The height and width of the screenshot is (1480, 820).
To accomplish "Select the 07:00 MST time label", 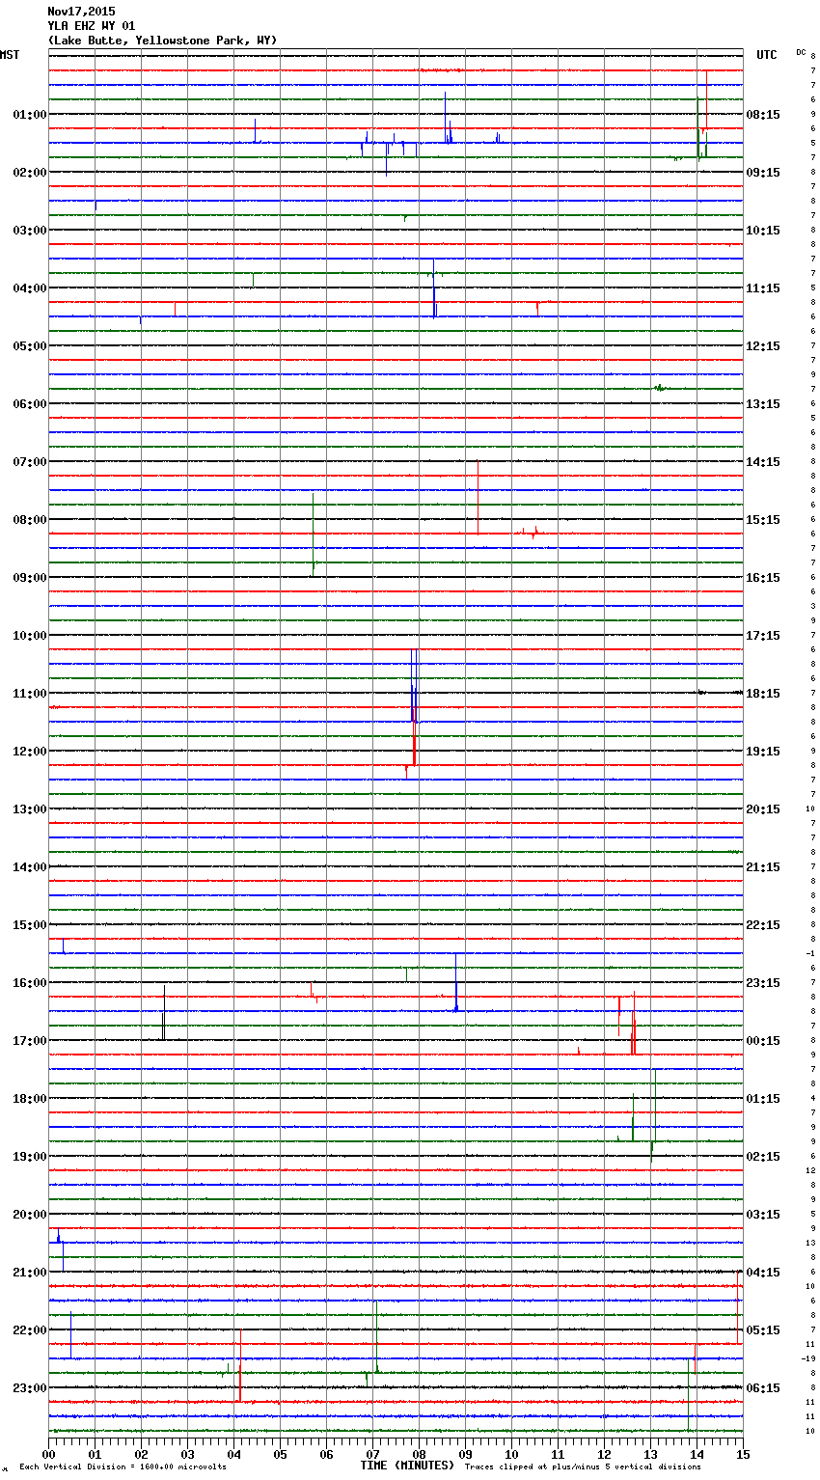I will coord(30,462).
